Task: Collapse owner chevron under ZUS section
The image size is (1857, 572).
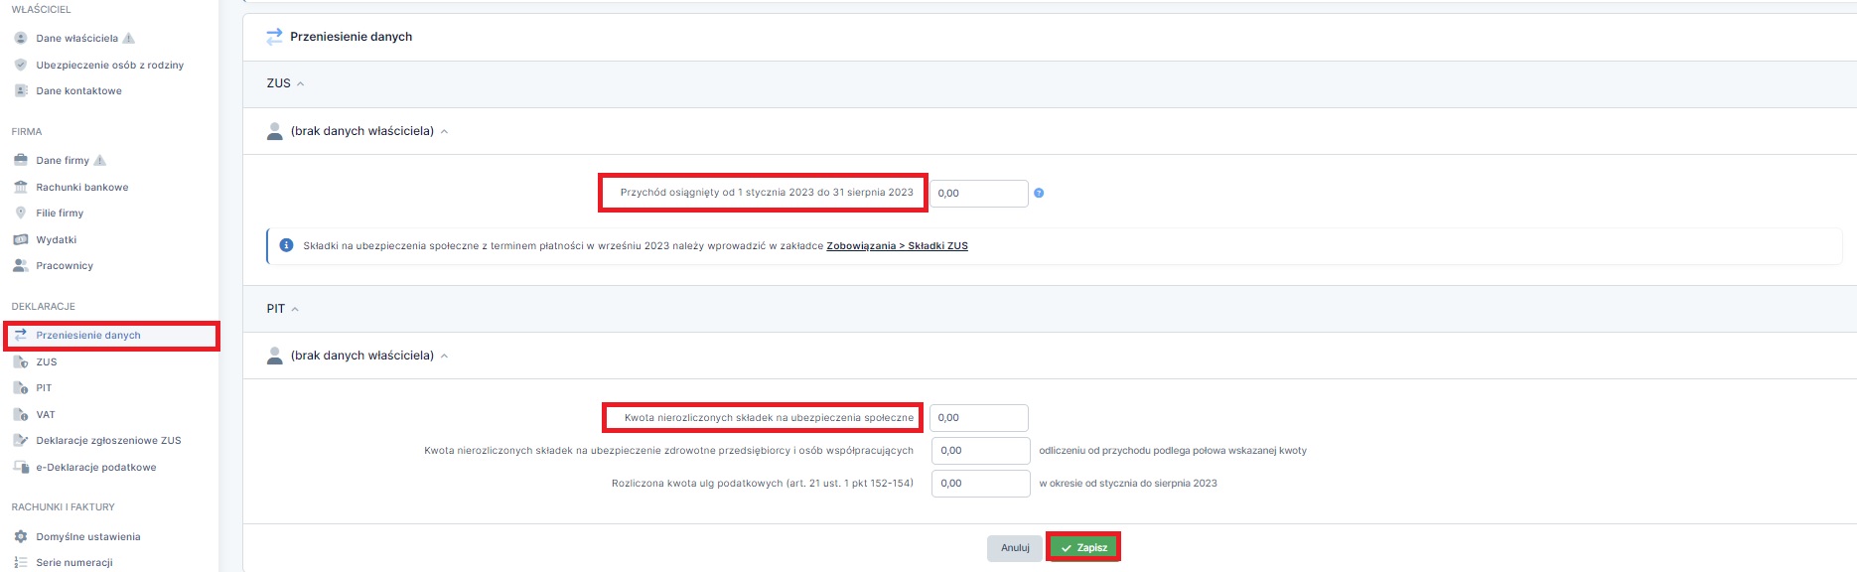Action: click(x=444, y=132)
